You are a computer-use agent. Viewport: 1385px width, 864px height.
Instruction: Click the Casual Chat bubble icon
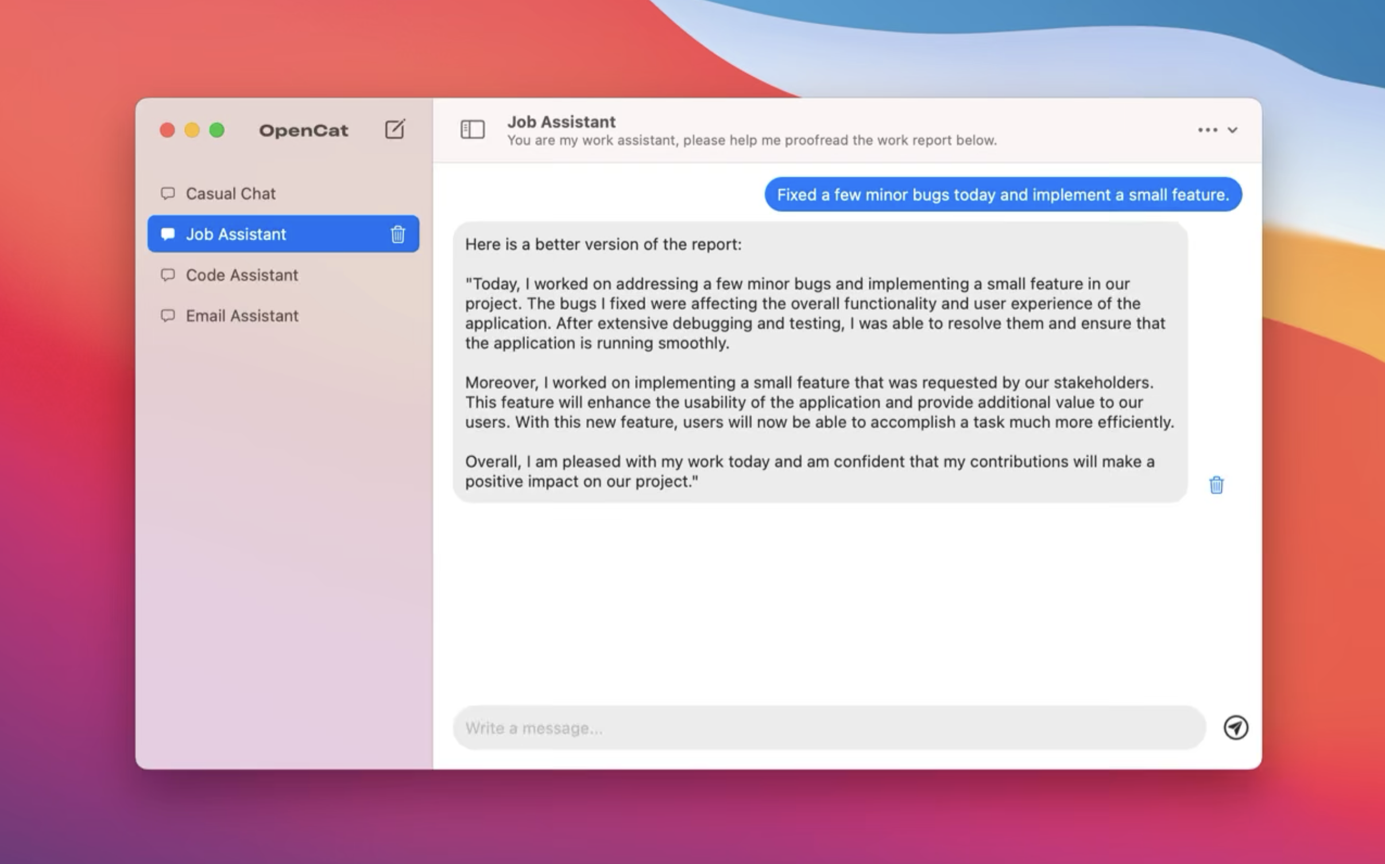168,193
